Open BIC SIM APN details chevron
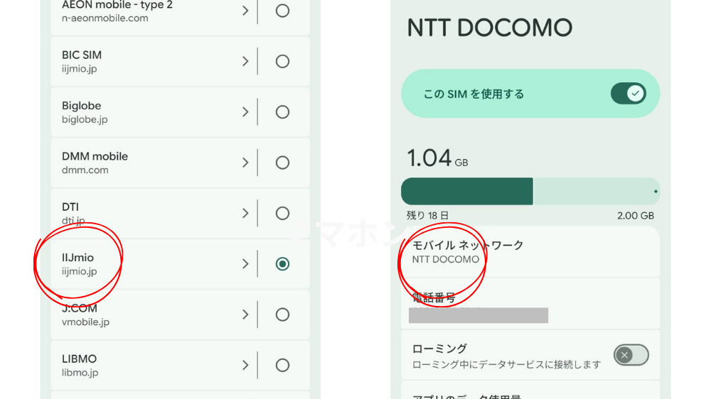The width and height of the screenshot is (711, 399). tap(245, 61)
